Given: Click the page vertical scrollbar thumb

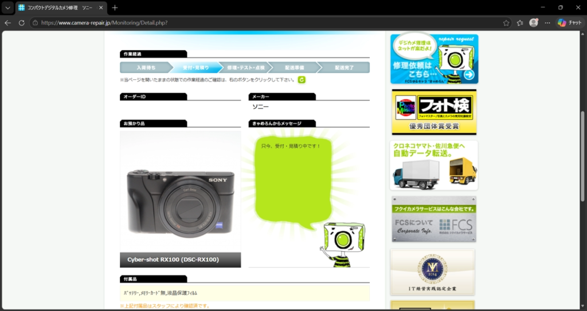Looking at the screenshot, I should (582, 156).
